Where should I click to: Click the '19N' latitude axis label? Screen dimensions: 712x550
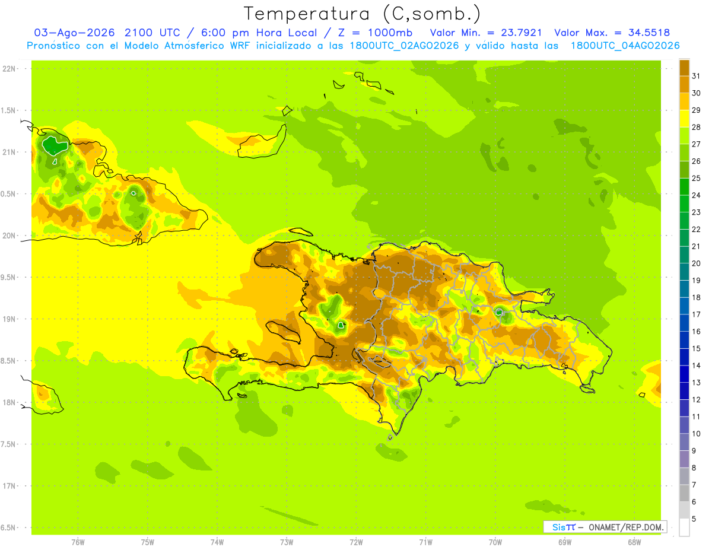[x=9, y=319]
